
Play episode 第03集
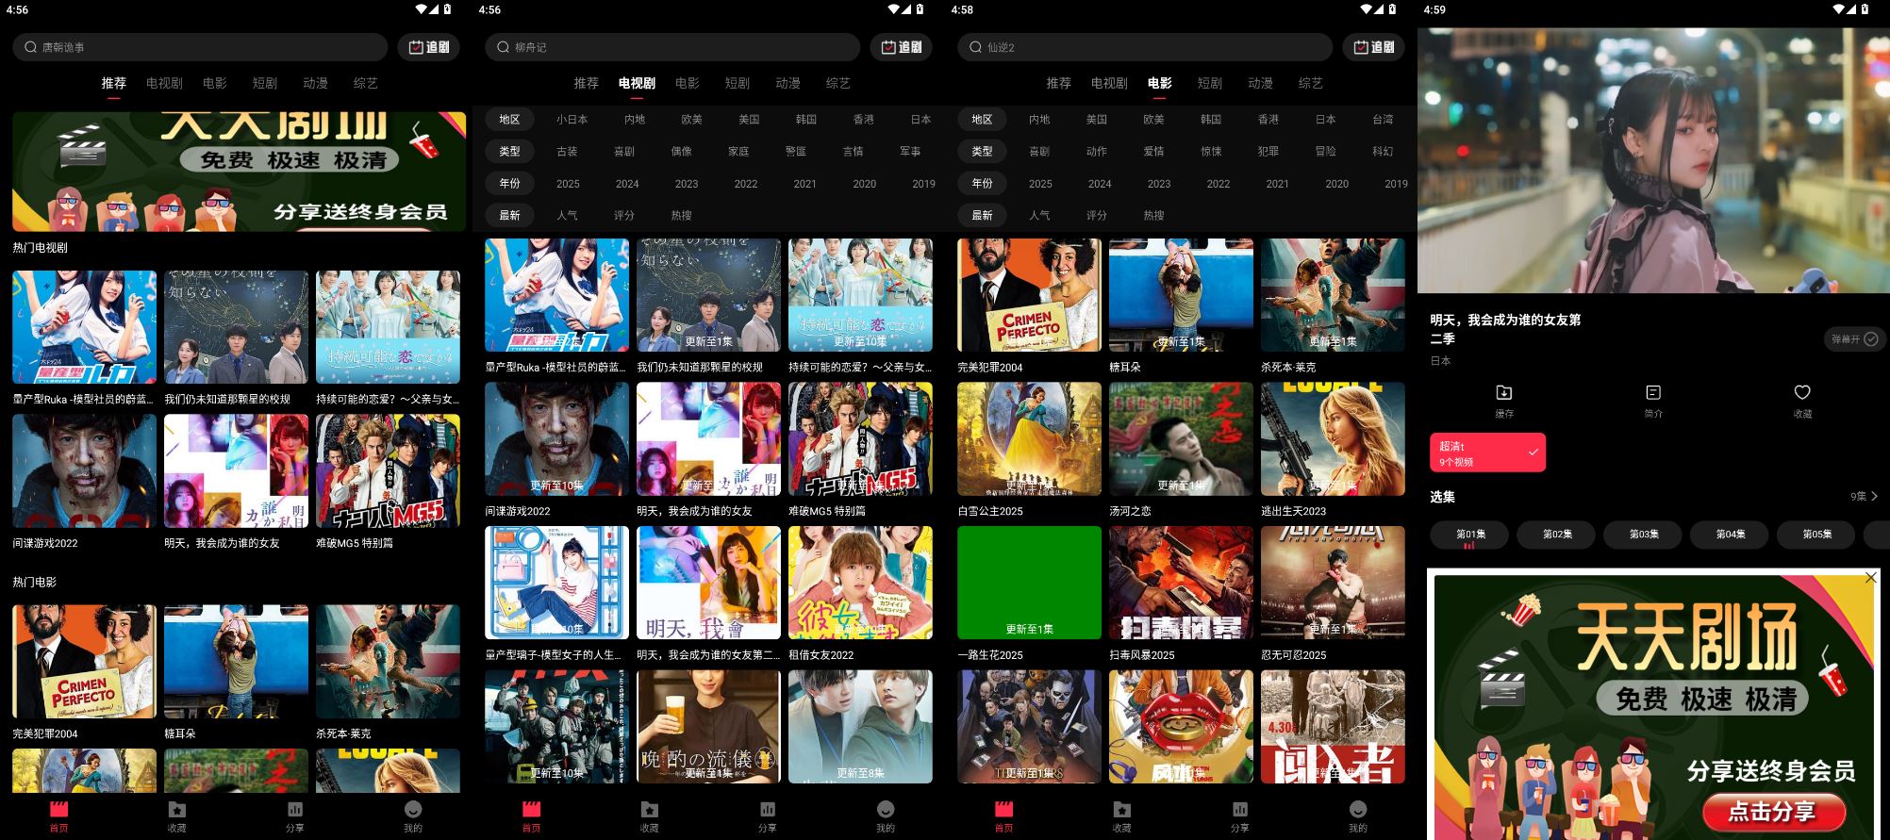click(x=1643, y=535)
